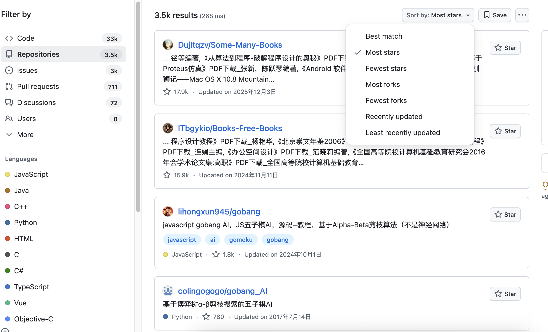
Task: Click the 780 star count of gobang_AI
Action: click(213, 317)
